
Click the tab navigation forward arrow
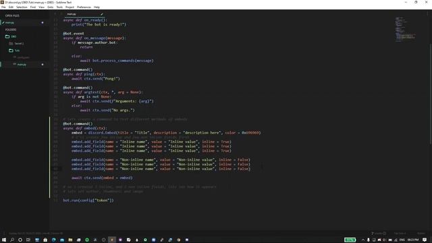(x=61, y=14)
